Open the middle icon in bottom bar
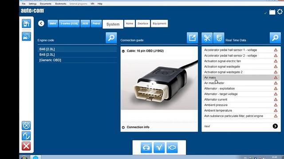The width and height of the screenshot is (284, 159). click(x=159, y=148)
